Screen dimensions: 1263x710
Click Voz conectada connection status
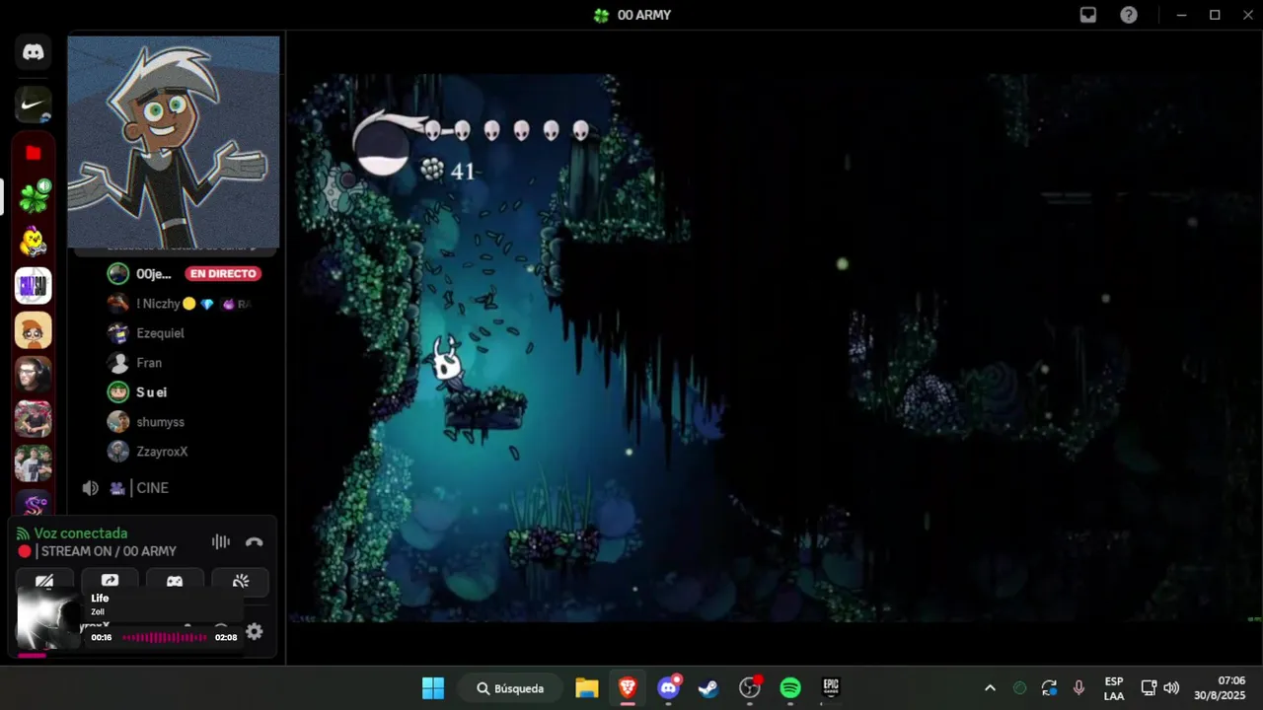click(81, 533)
